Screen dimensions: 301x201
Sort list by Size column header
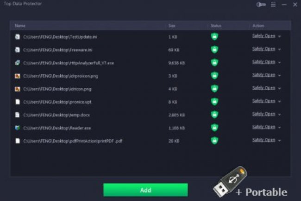point(172,26)
